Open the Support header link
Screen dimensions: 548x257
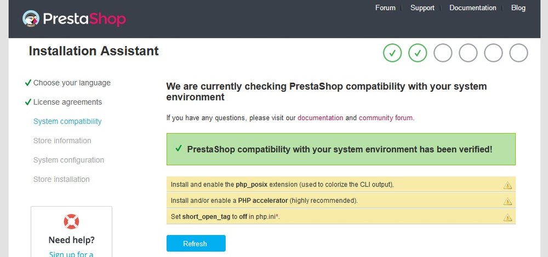pos(422,8)
